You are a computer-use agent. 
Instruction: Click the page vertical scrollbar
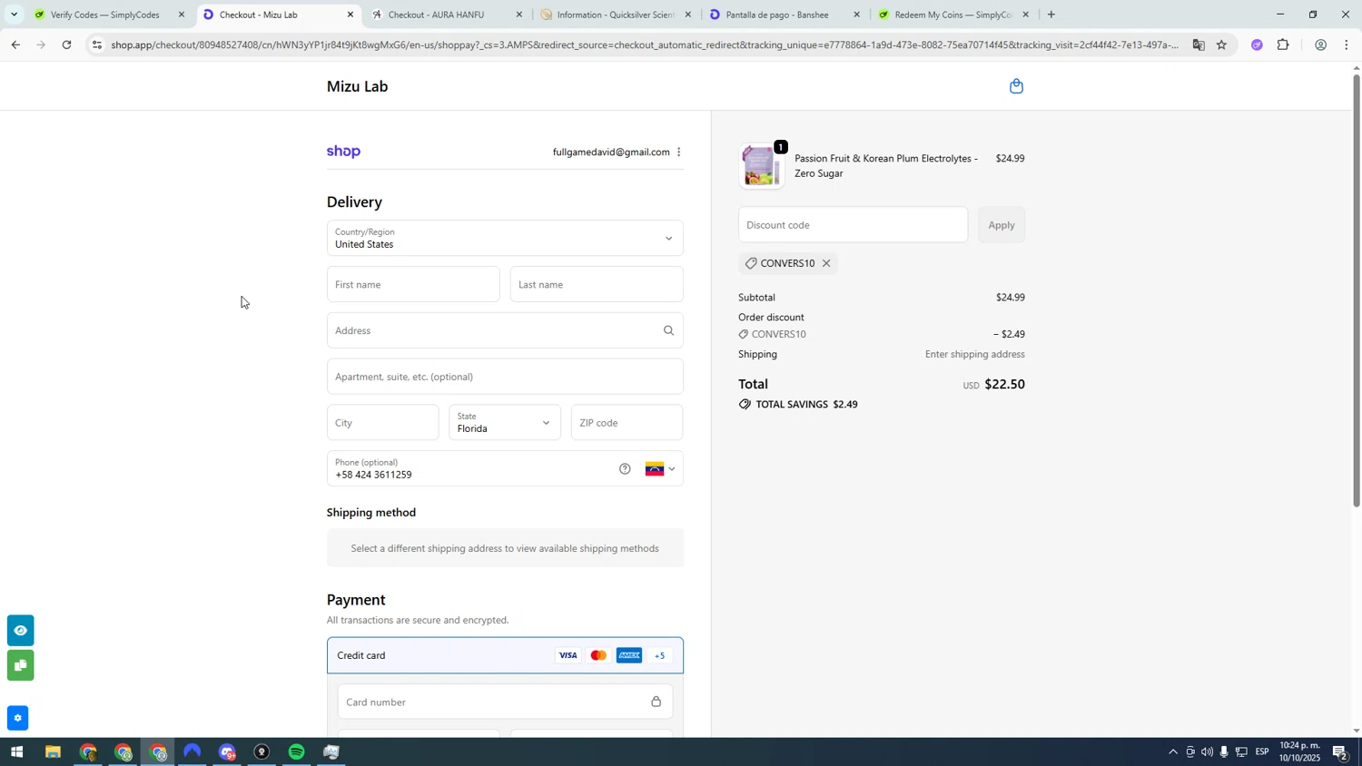pos(1357,290)
